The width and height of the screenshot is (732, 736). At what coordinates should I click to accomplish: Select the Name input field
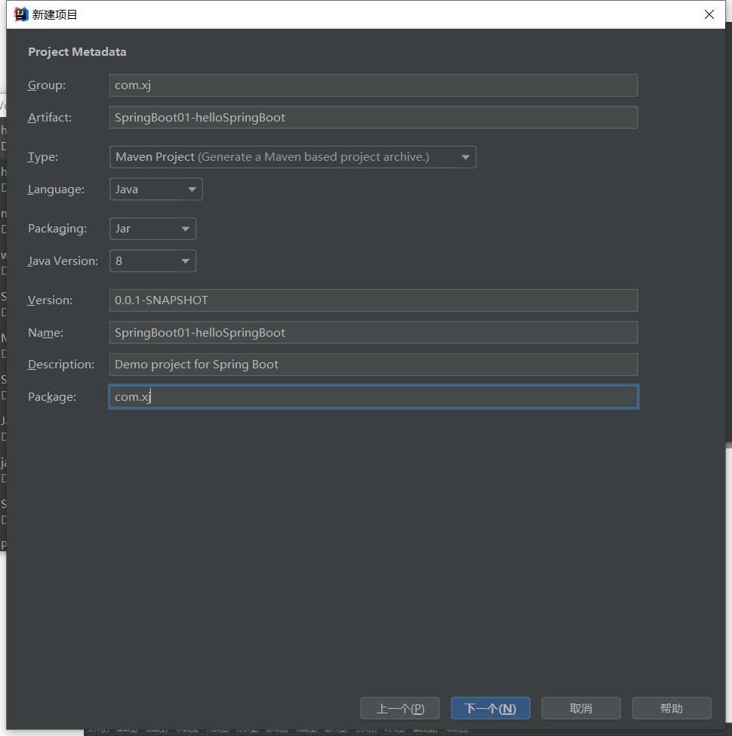pos(373,333)
